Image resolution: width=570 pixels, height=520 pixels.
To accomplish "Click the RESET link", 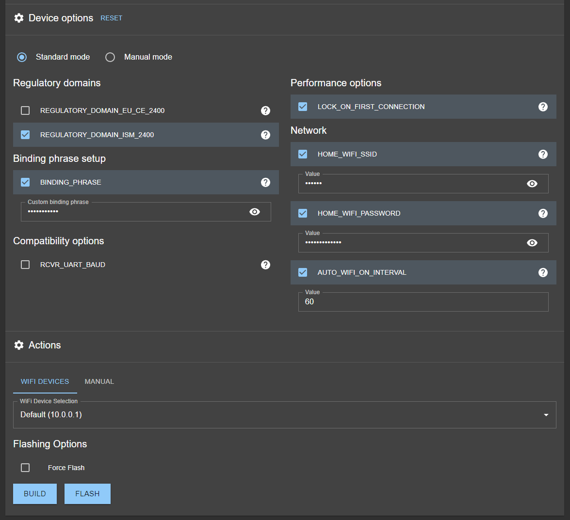I will [x=111, y=18].
